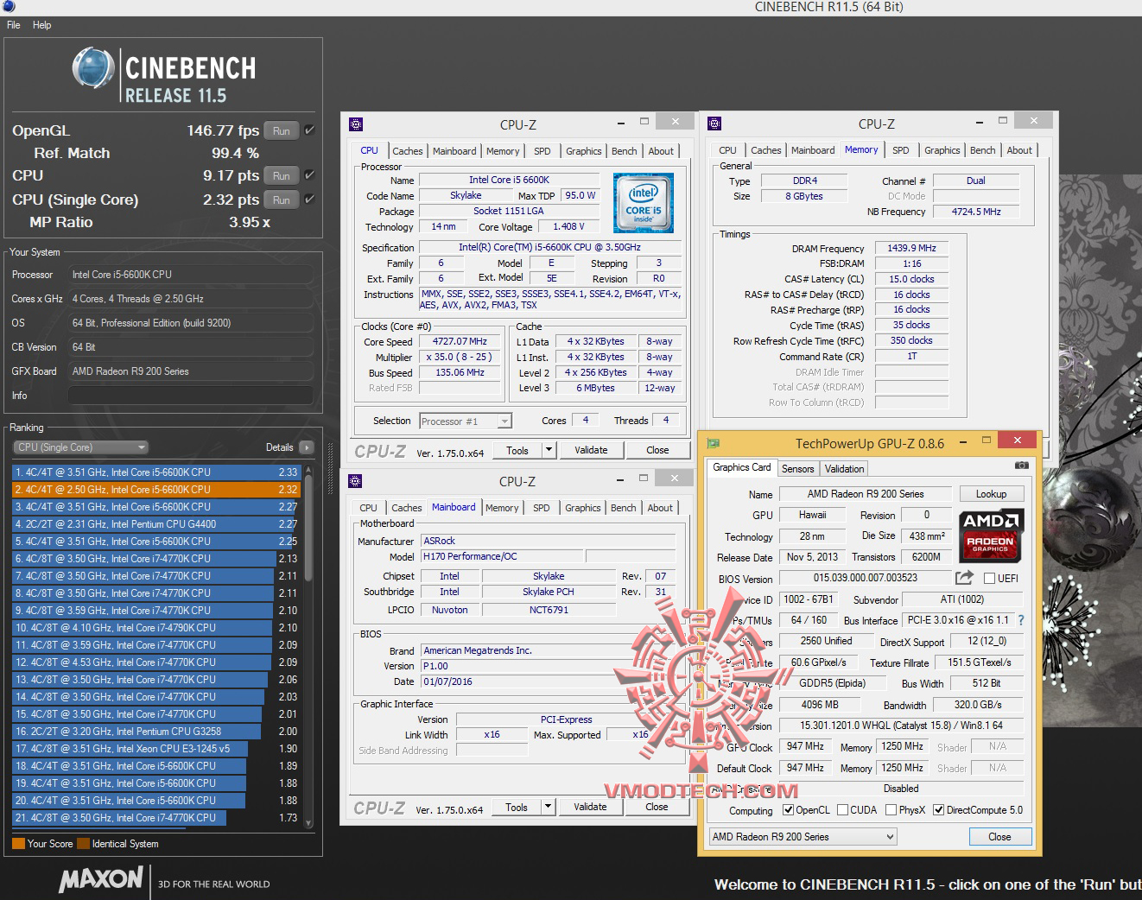The height and width of the screenshot is (900, 1142).
Task: Open SPD tab in CPU-Z Memory window
Action: coord(900,150)
